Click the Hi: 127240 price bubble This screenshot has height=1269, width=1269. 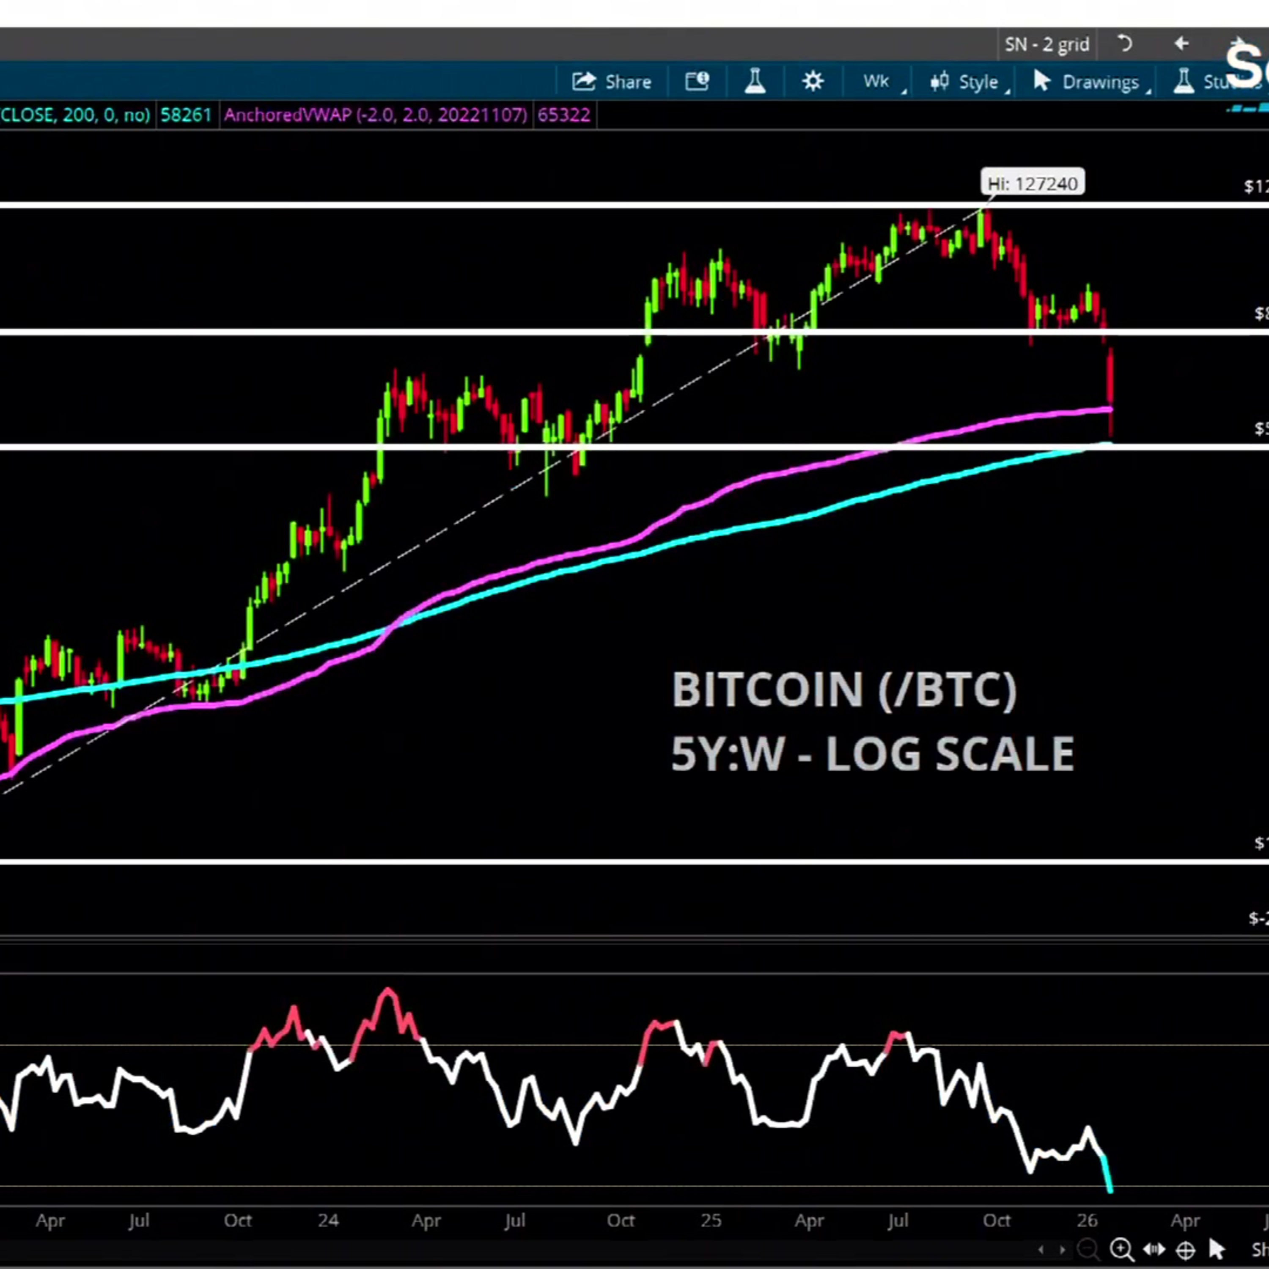(x=1033, y=184)
